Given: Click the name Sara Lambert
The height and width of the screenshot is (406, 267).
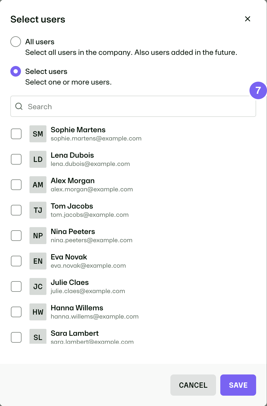Looking at the screenshot, I should coord(75,333).
